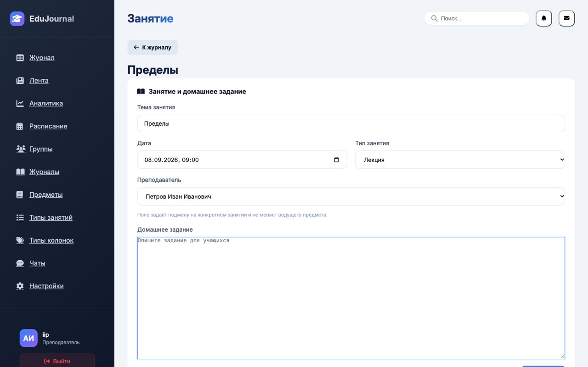588x367 pixels.
Task: Click the Пределы lesson heading
Action: (153, 70)
